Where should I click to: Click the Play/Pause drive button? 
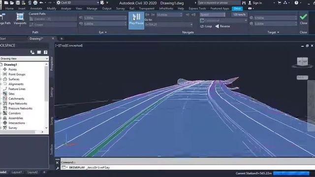coord(136,20)
